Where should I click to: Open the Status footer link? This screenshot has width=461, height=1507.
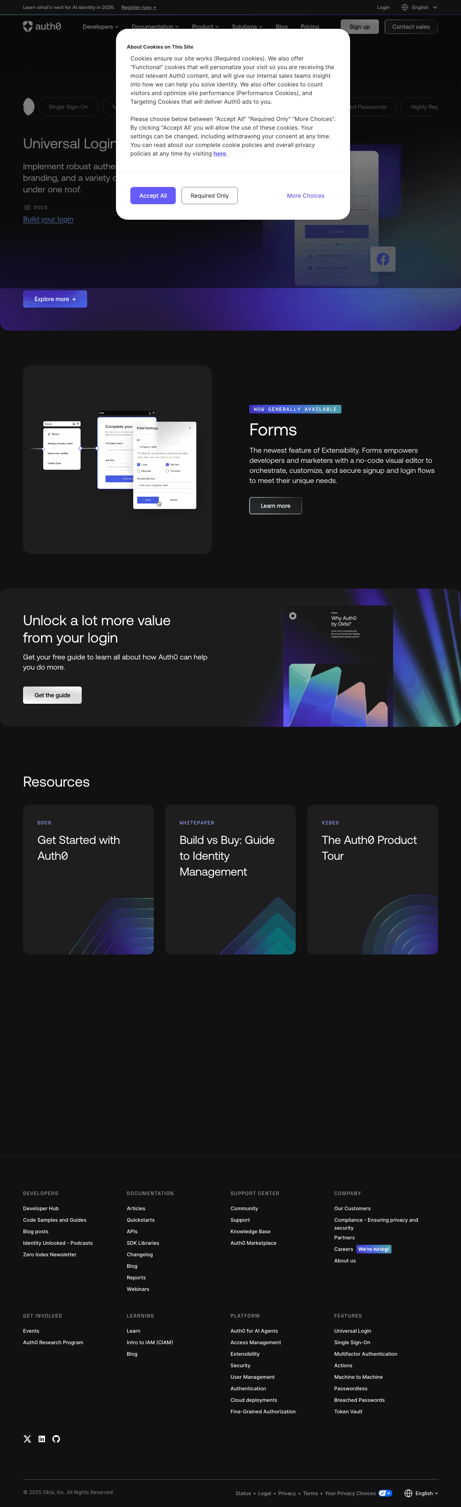click(243, 1494)
